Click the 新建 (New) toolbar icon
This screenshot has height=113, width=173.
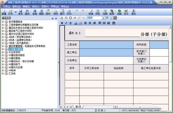pyautogui.click(x=4, y=12)
